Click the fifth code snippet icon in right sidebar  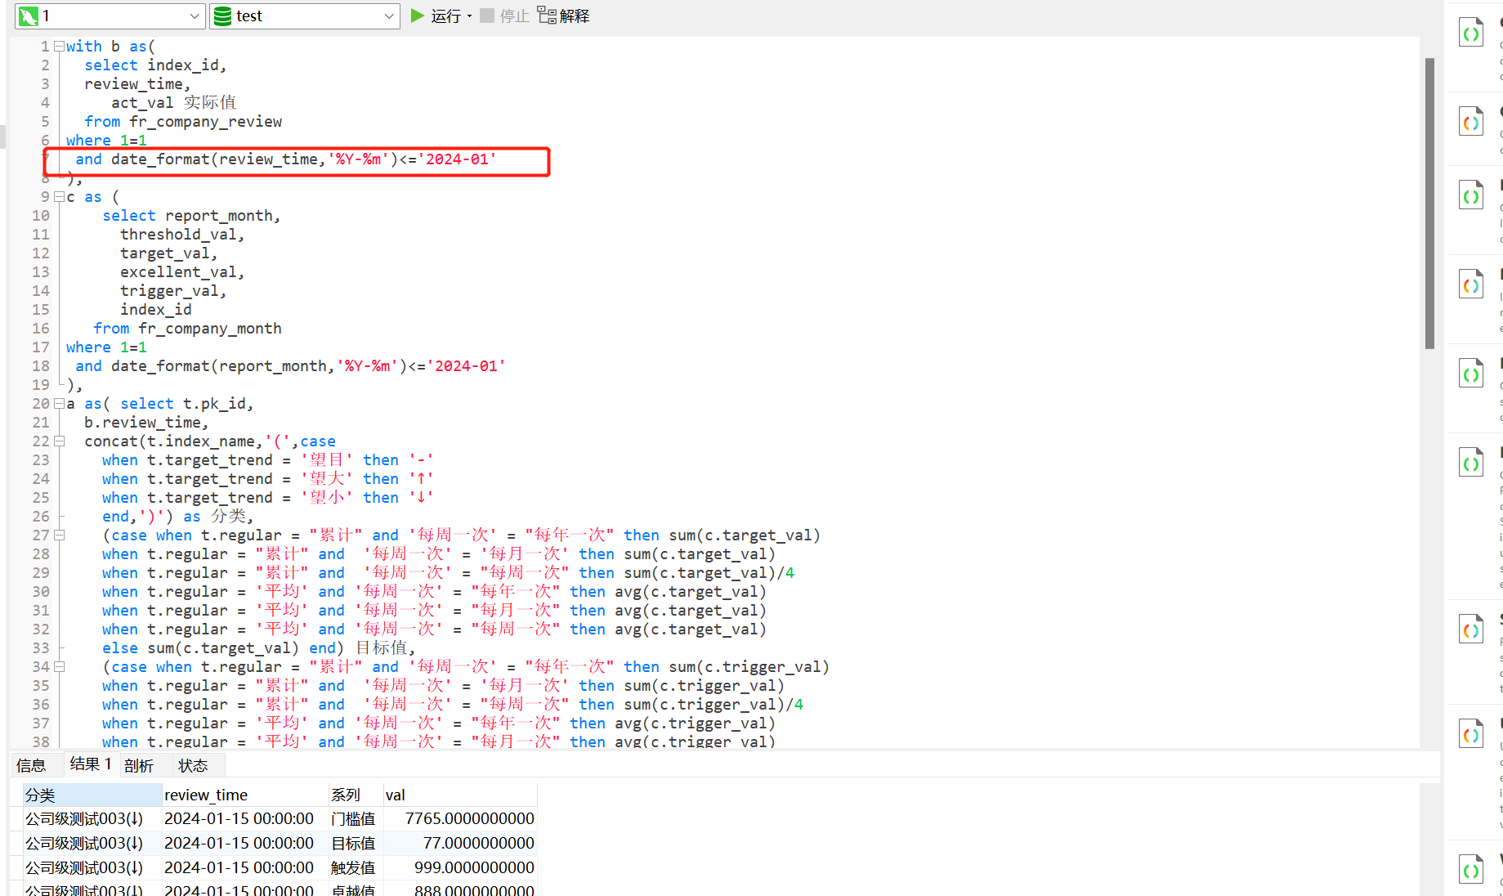tap(1471, 374)
